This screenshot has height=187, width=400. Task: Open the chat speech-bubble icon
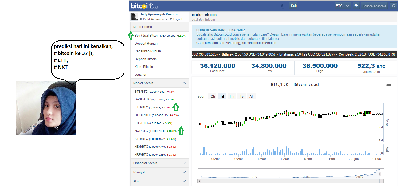356,6
